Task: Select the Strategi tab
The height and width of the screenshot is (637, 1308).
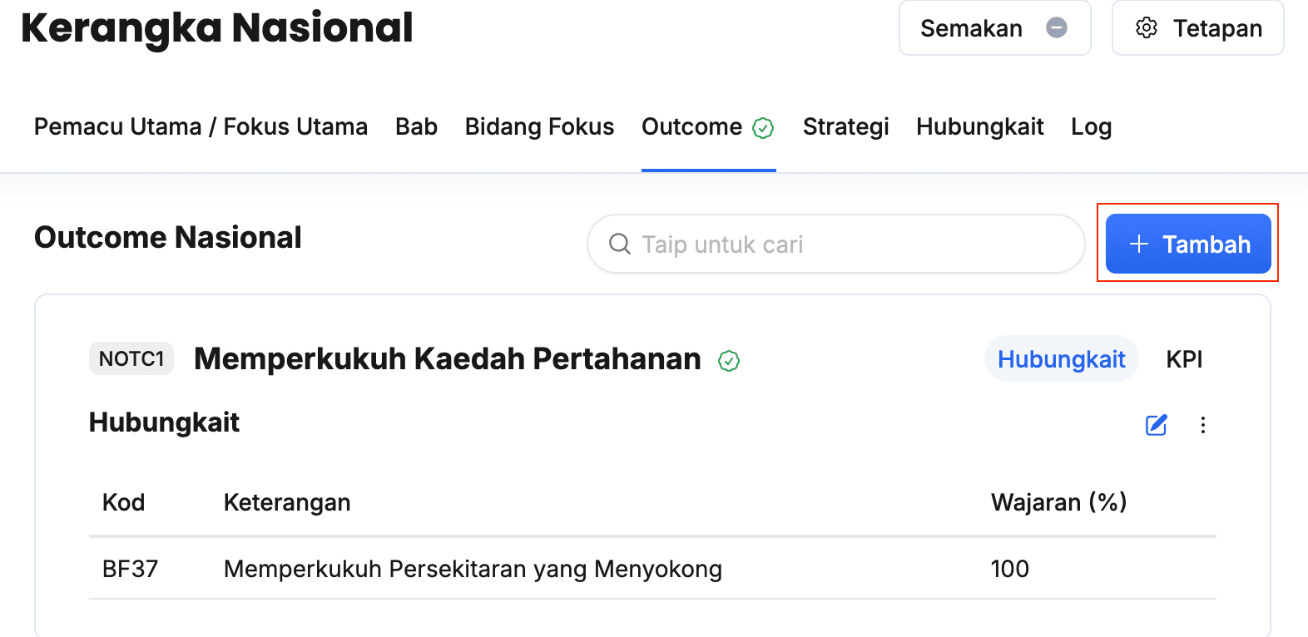Action: click(x=846, y=126)
